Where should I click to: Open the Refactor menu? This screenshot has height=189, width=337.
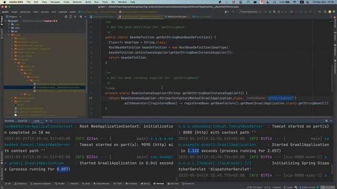(x=77, y=2)
